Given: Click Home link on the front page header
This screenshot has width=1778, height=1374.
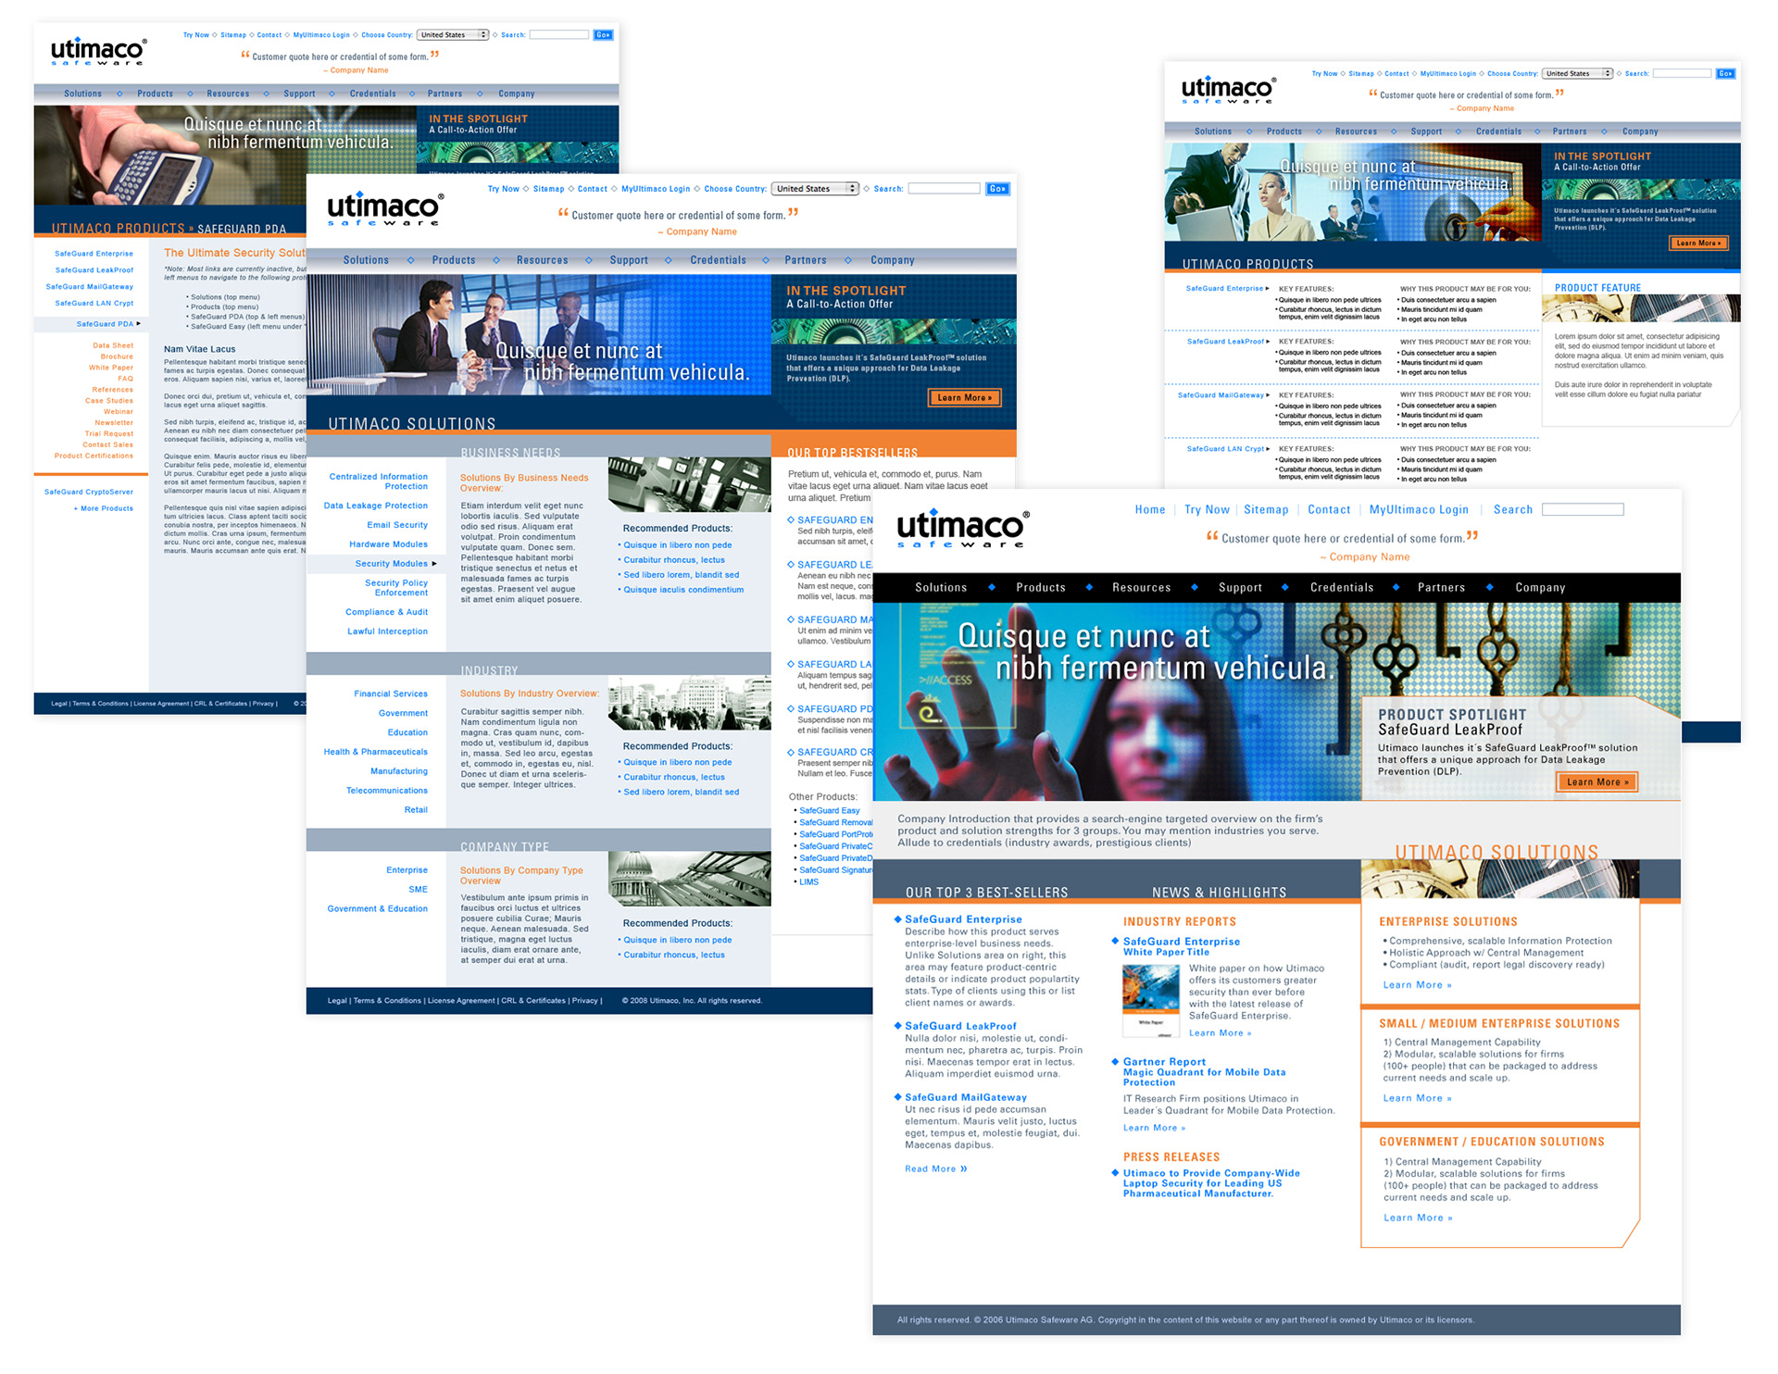Looking at the screenshot, I should [1150, 510].
